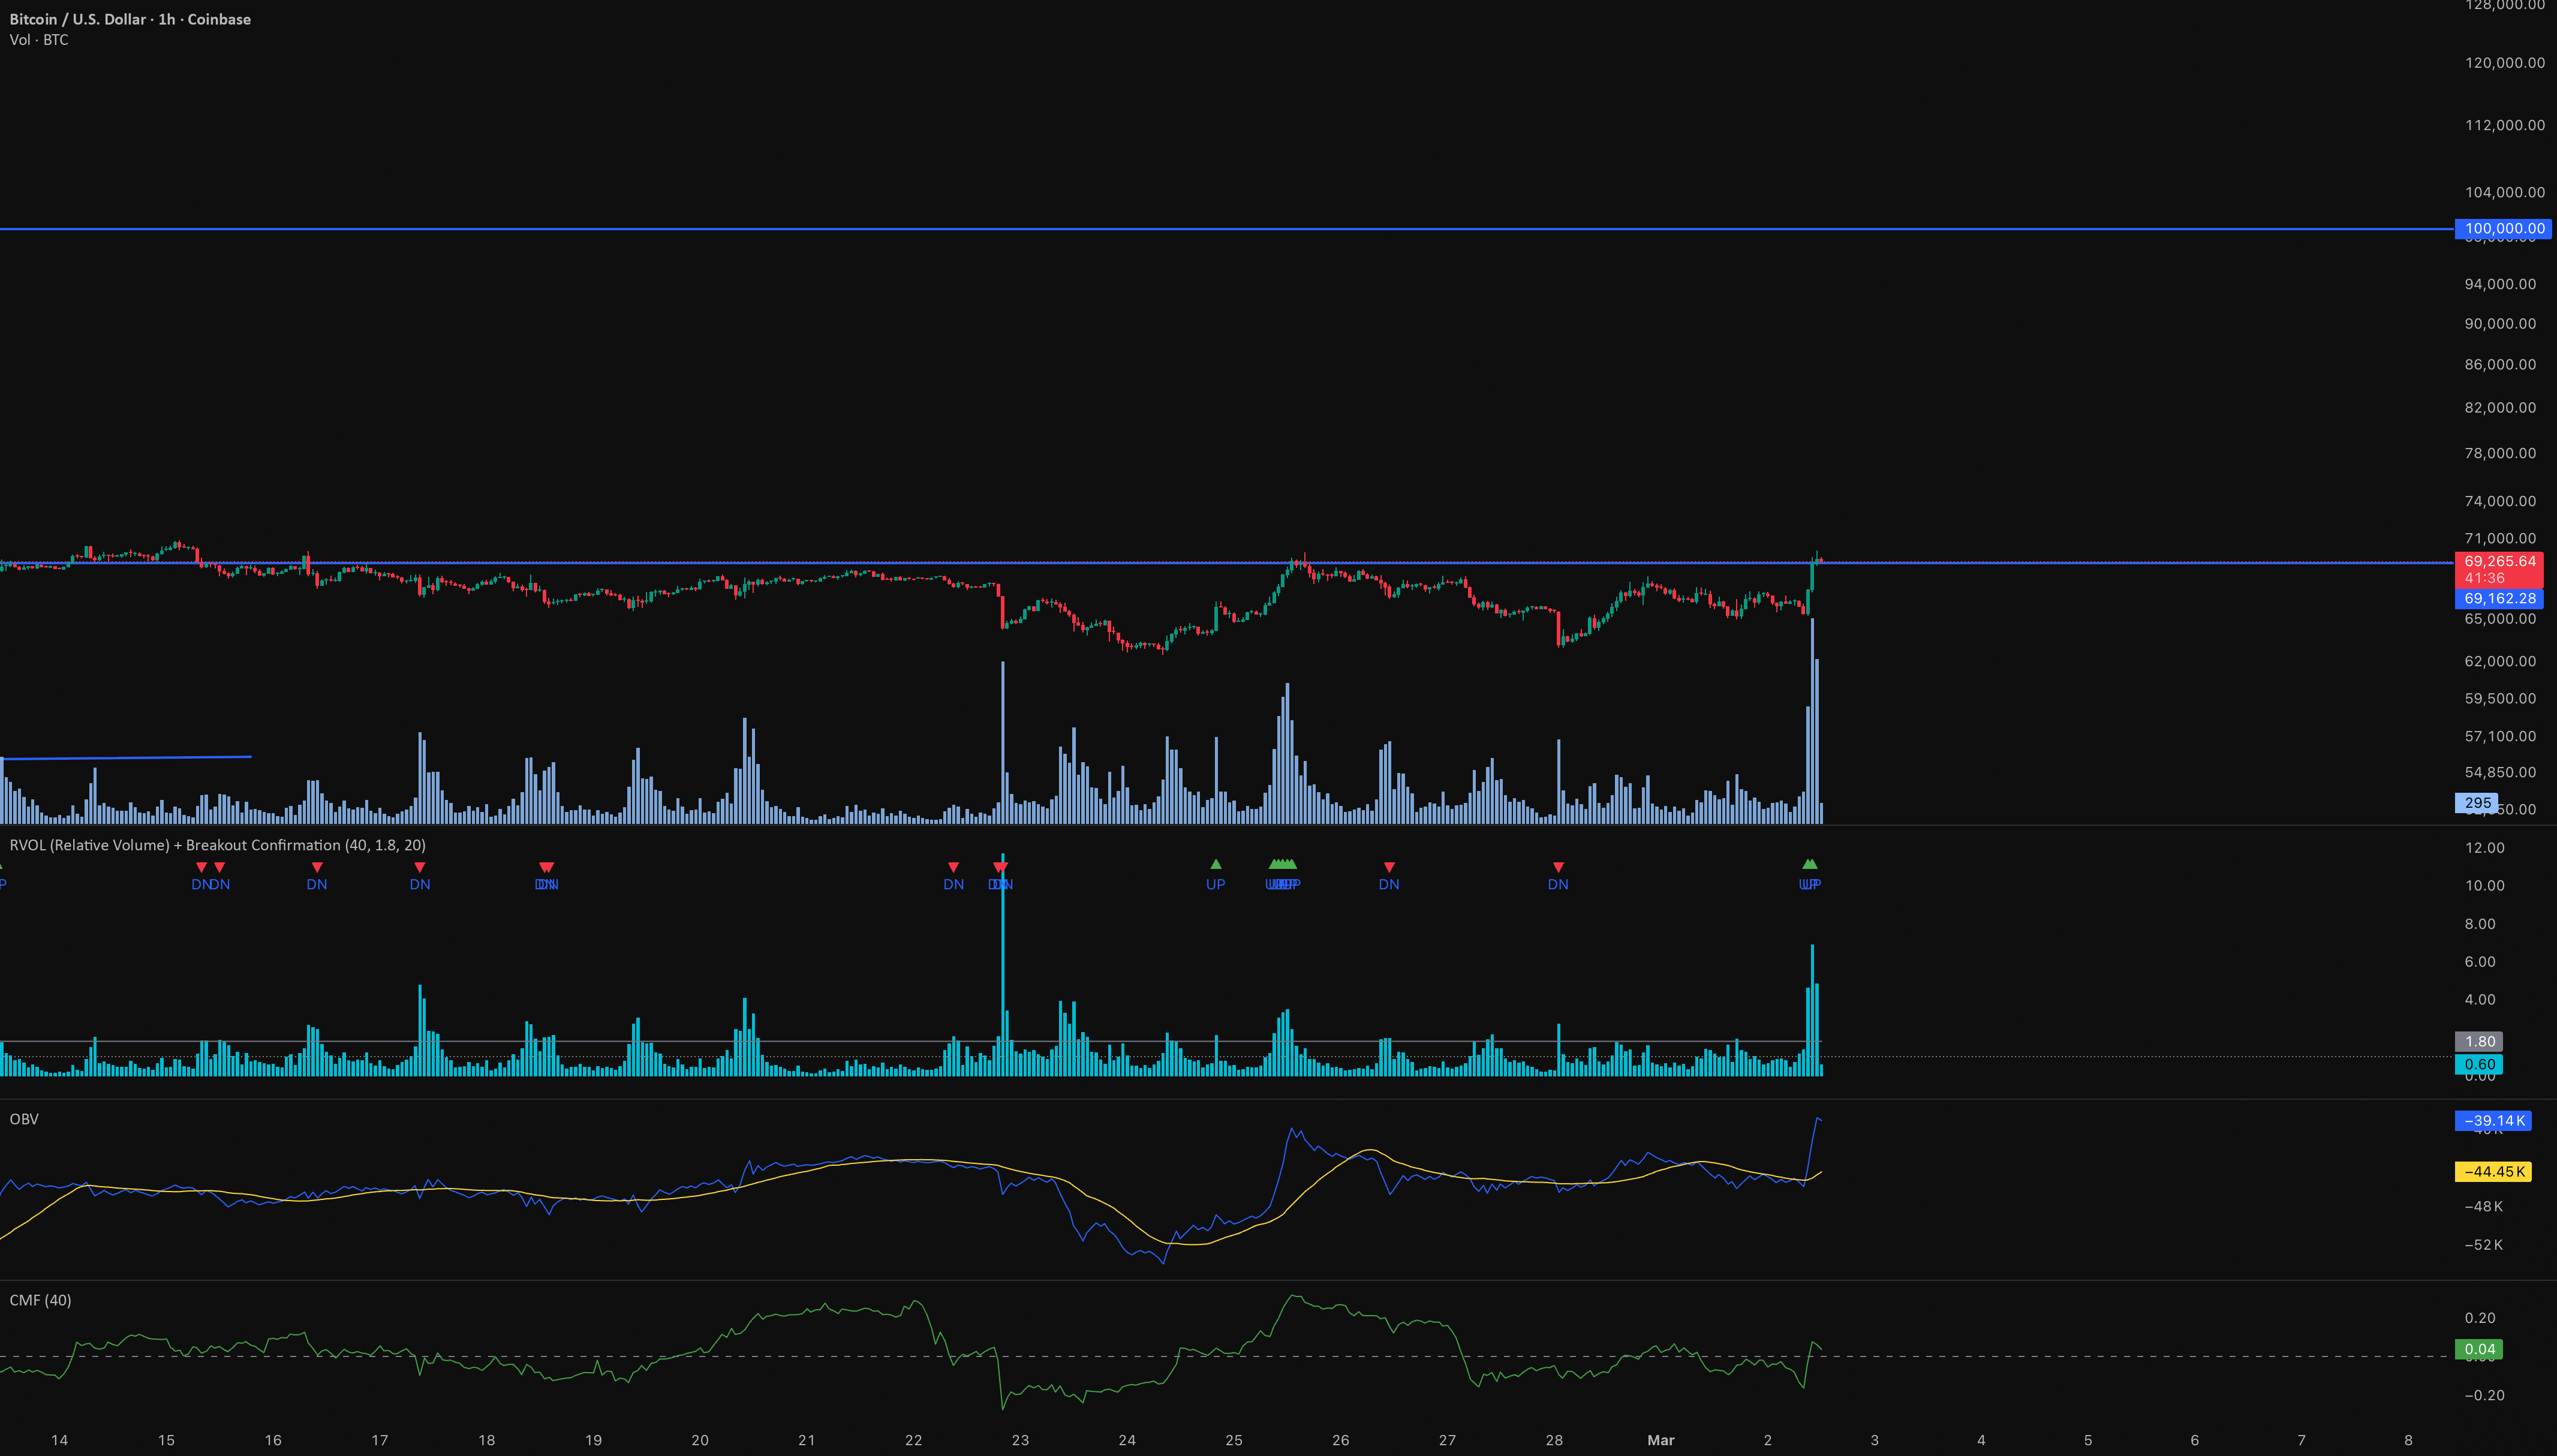2557x1456 pixels.
Task: Click the blue 69,162.28 price label
Action: (x=2499, y=599)
